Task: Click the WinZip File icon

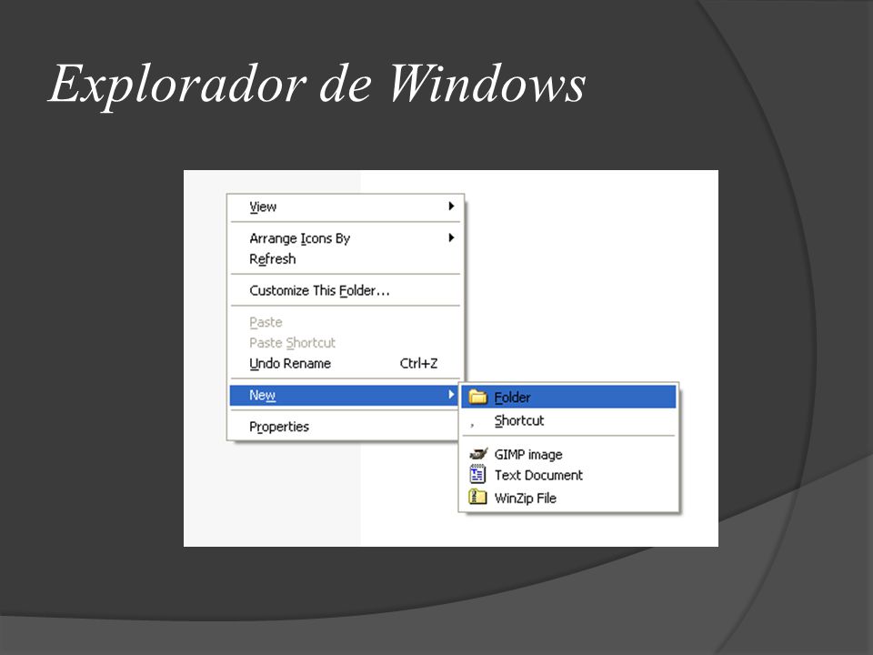Action: (x=477, y=497)
